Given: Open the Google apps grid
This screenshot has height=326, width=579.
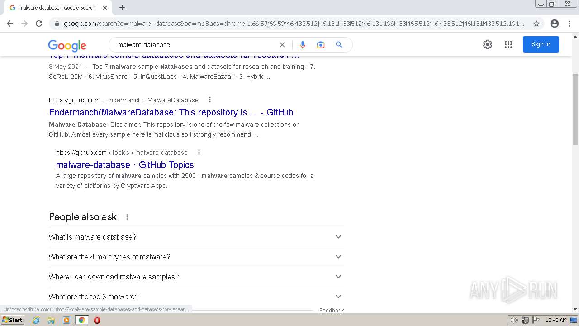Looking at the screenshot, I should click(x=508, y=44).
